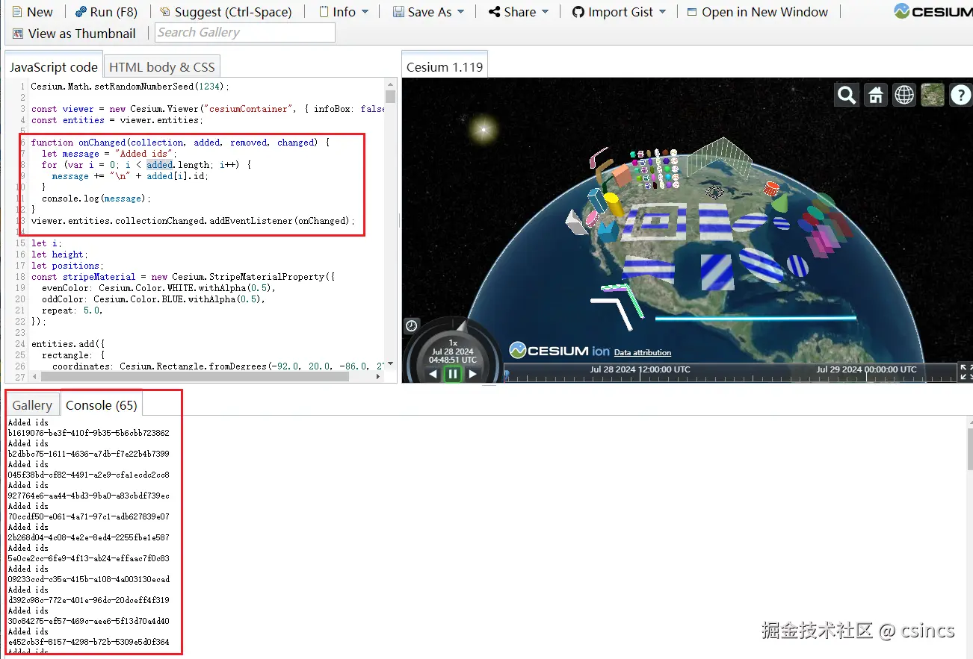Open the Data attribution link

tap(643, 352)
